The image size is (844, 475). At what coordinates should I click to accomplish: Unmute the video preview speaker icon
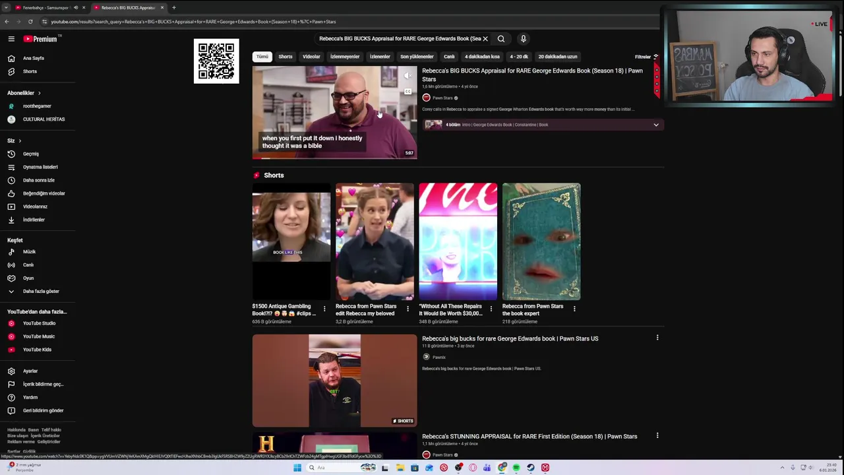[407, 76]
